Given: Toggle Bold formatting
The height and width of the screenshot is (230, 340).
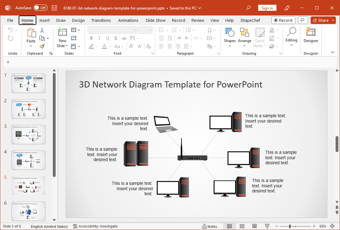Looking at the screenshot, I should click(91, 38).
